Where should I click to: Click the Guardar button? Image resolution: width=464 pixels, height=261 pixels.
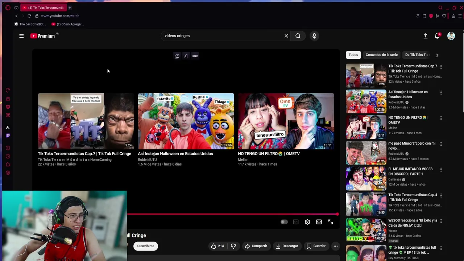pyautogui.click(x=316, y=246)
